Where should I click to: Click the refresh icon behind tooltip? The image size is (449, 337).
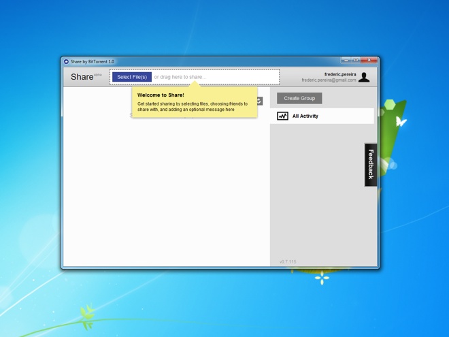259,101
